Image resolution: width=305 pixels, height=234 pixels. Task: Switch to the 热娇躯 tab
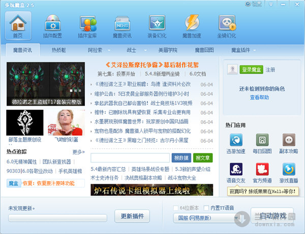click(x=59, y=50)
